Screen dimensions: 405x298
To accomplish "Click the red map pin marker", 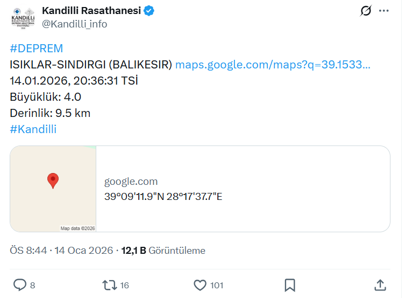I will tap(53, 180).
